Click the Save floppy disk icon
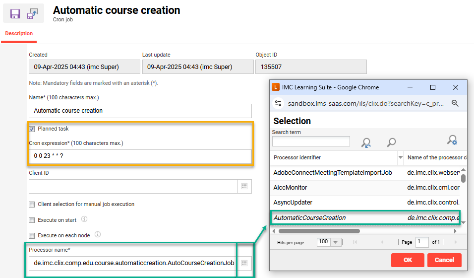This screenshot has width=474, height=278. click(x=15, y=14)
